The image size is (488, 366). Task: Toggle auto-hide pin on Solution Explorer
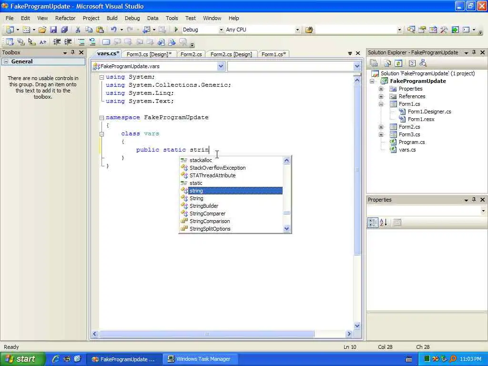point(474,52)
